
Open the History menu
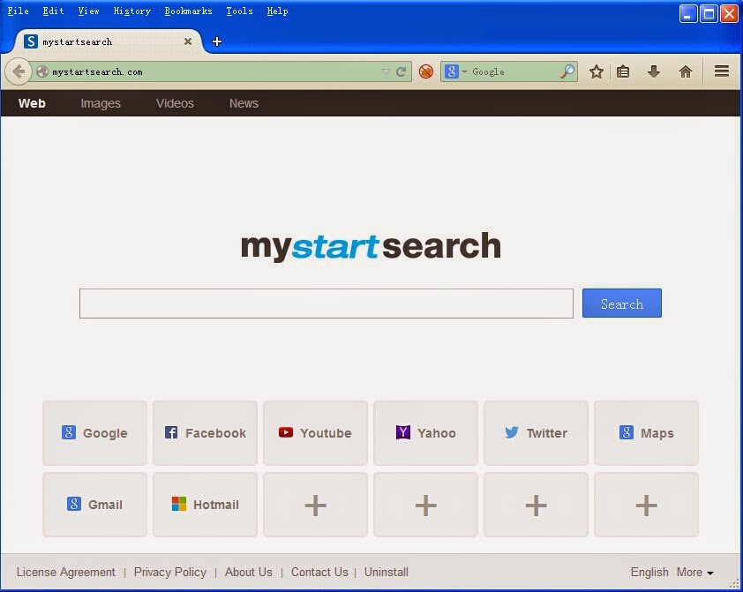131,11
